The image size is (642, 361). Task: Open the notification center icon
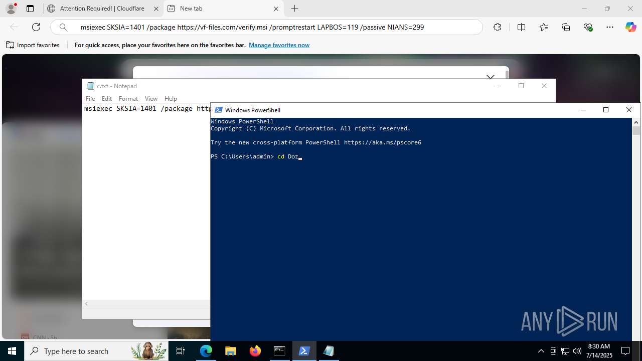[625, 351]
